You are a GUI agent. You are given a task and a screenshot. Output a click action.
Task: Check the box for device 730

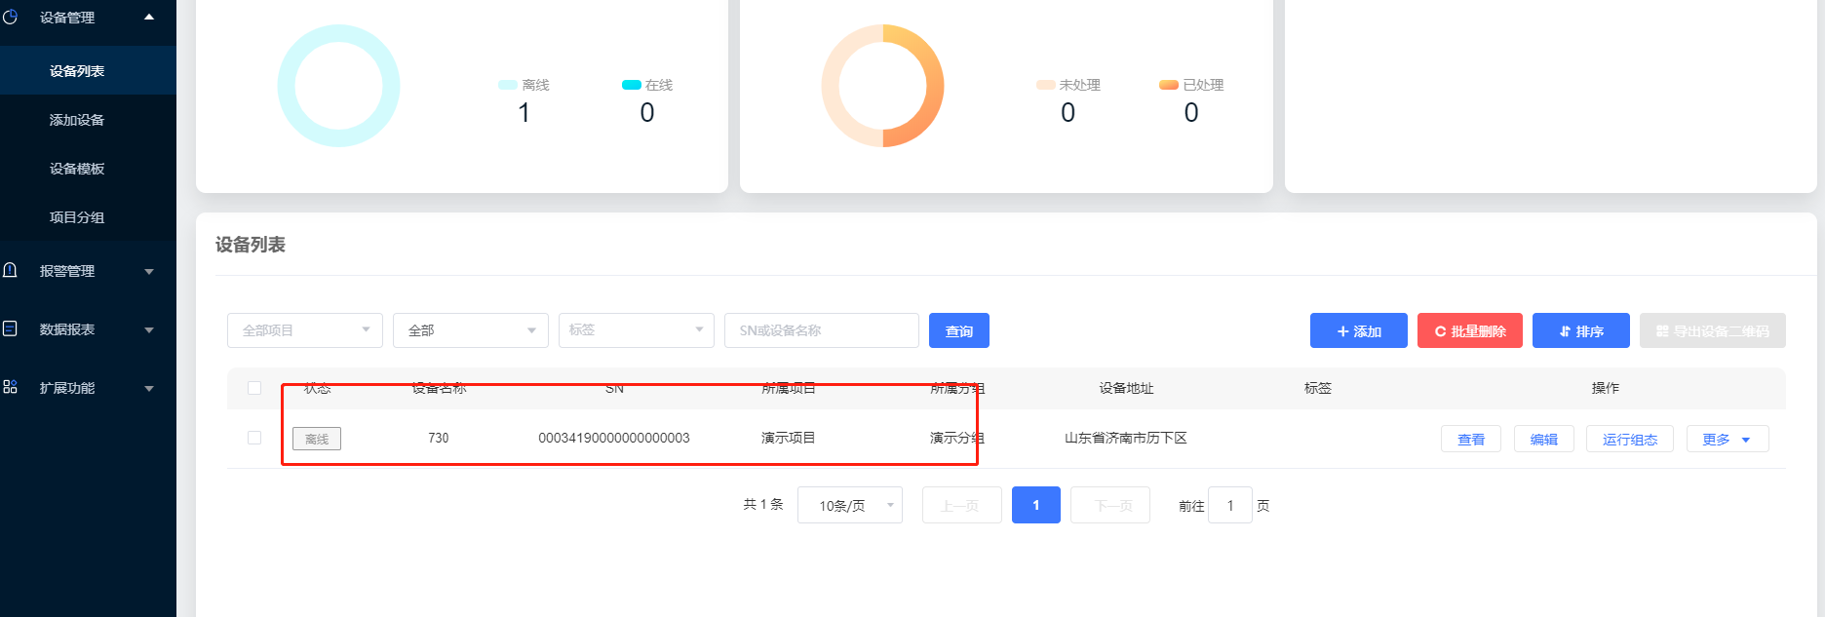(x=254, y=438)
